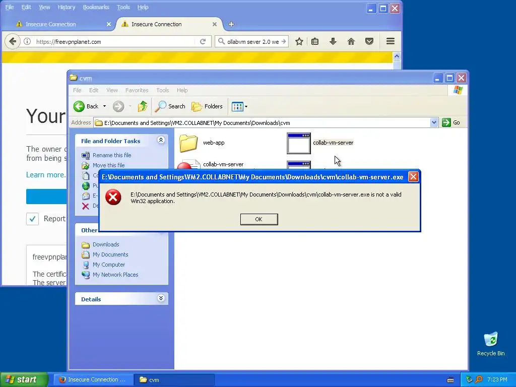516x387 pixels.
Task: Click the Delete red X task icon
Action: tap(86, 206)
